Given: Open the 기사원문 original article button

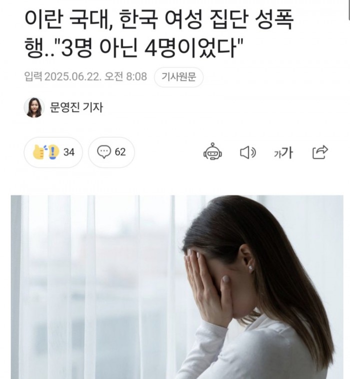Looking at the screenshot, I should point(178,77).
